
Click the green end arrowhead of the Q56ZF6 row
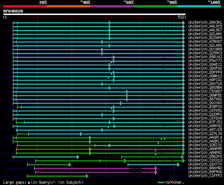[182, 157]
